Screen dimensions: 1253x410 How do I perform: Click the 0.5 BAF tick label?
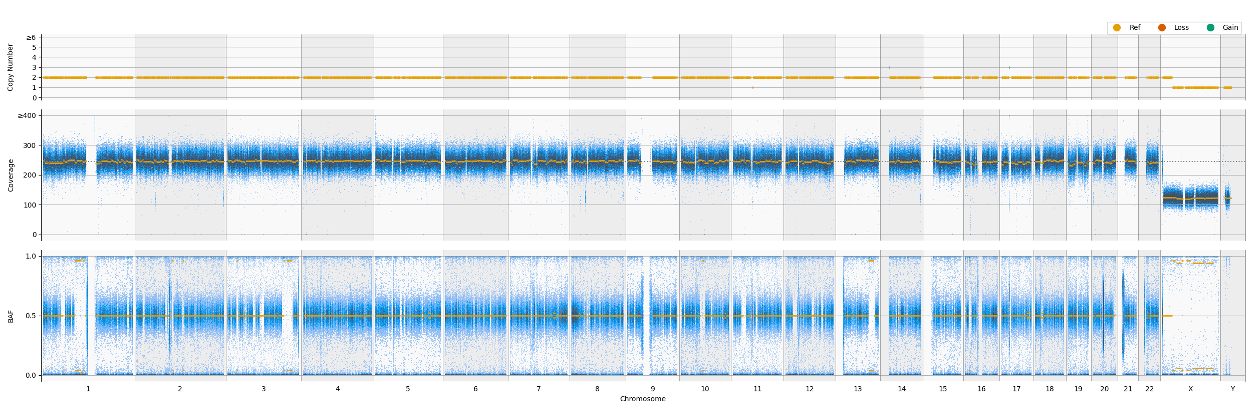pyautogui.click(x=31, y=316)
